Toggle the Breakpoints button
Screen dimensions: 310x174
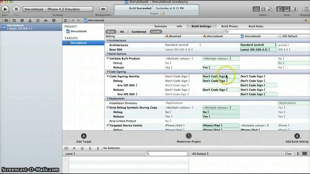pos(103,9)
